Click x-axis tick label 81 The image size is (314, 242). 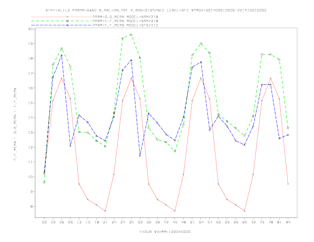[x=280, y=222]
